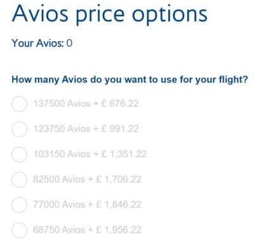Click the '82500 Avios' label text
The height and width of the screenshot is (247, 254).
[59, 180]
